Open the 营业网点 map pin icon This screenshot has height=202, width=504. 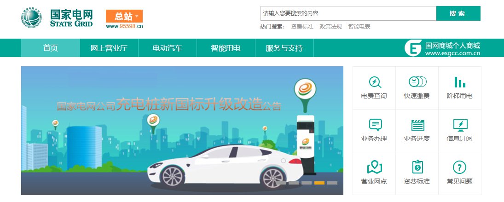tap(375, 167)
